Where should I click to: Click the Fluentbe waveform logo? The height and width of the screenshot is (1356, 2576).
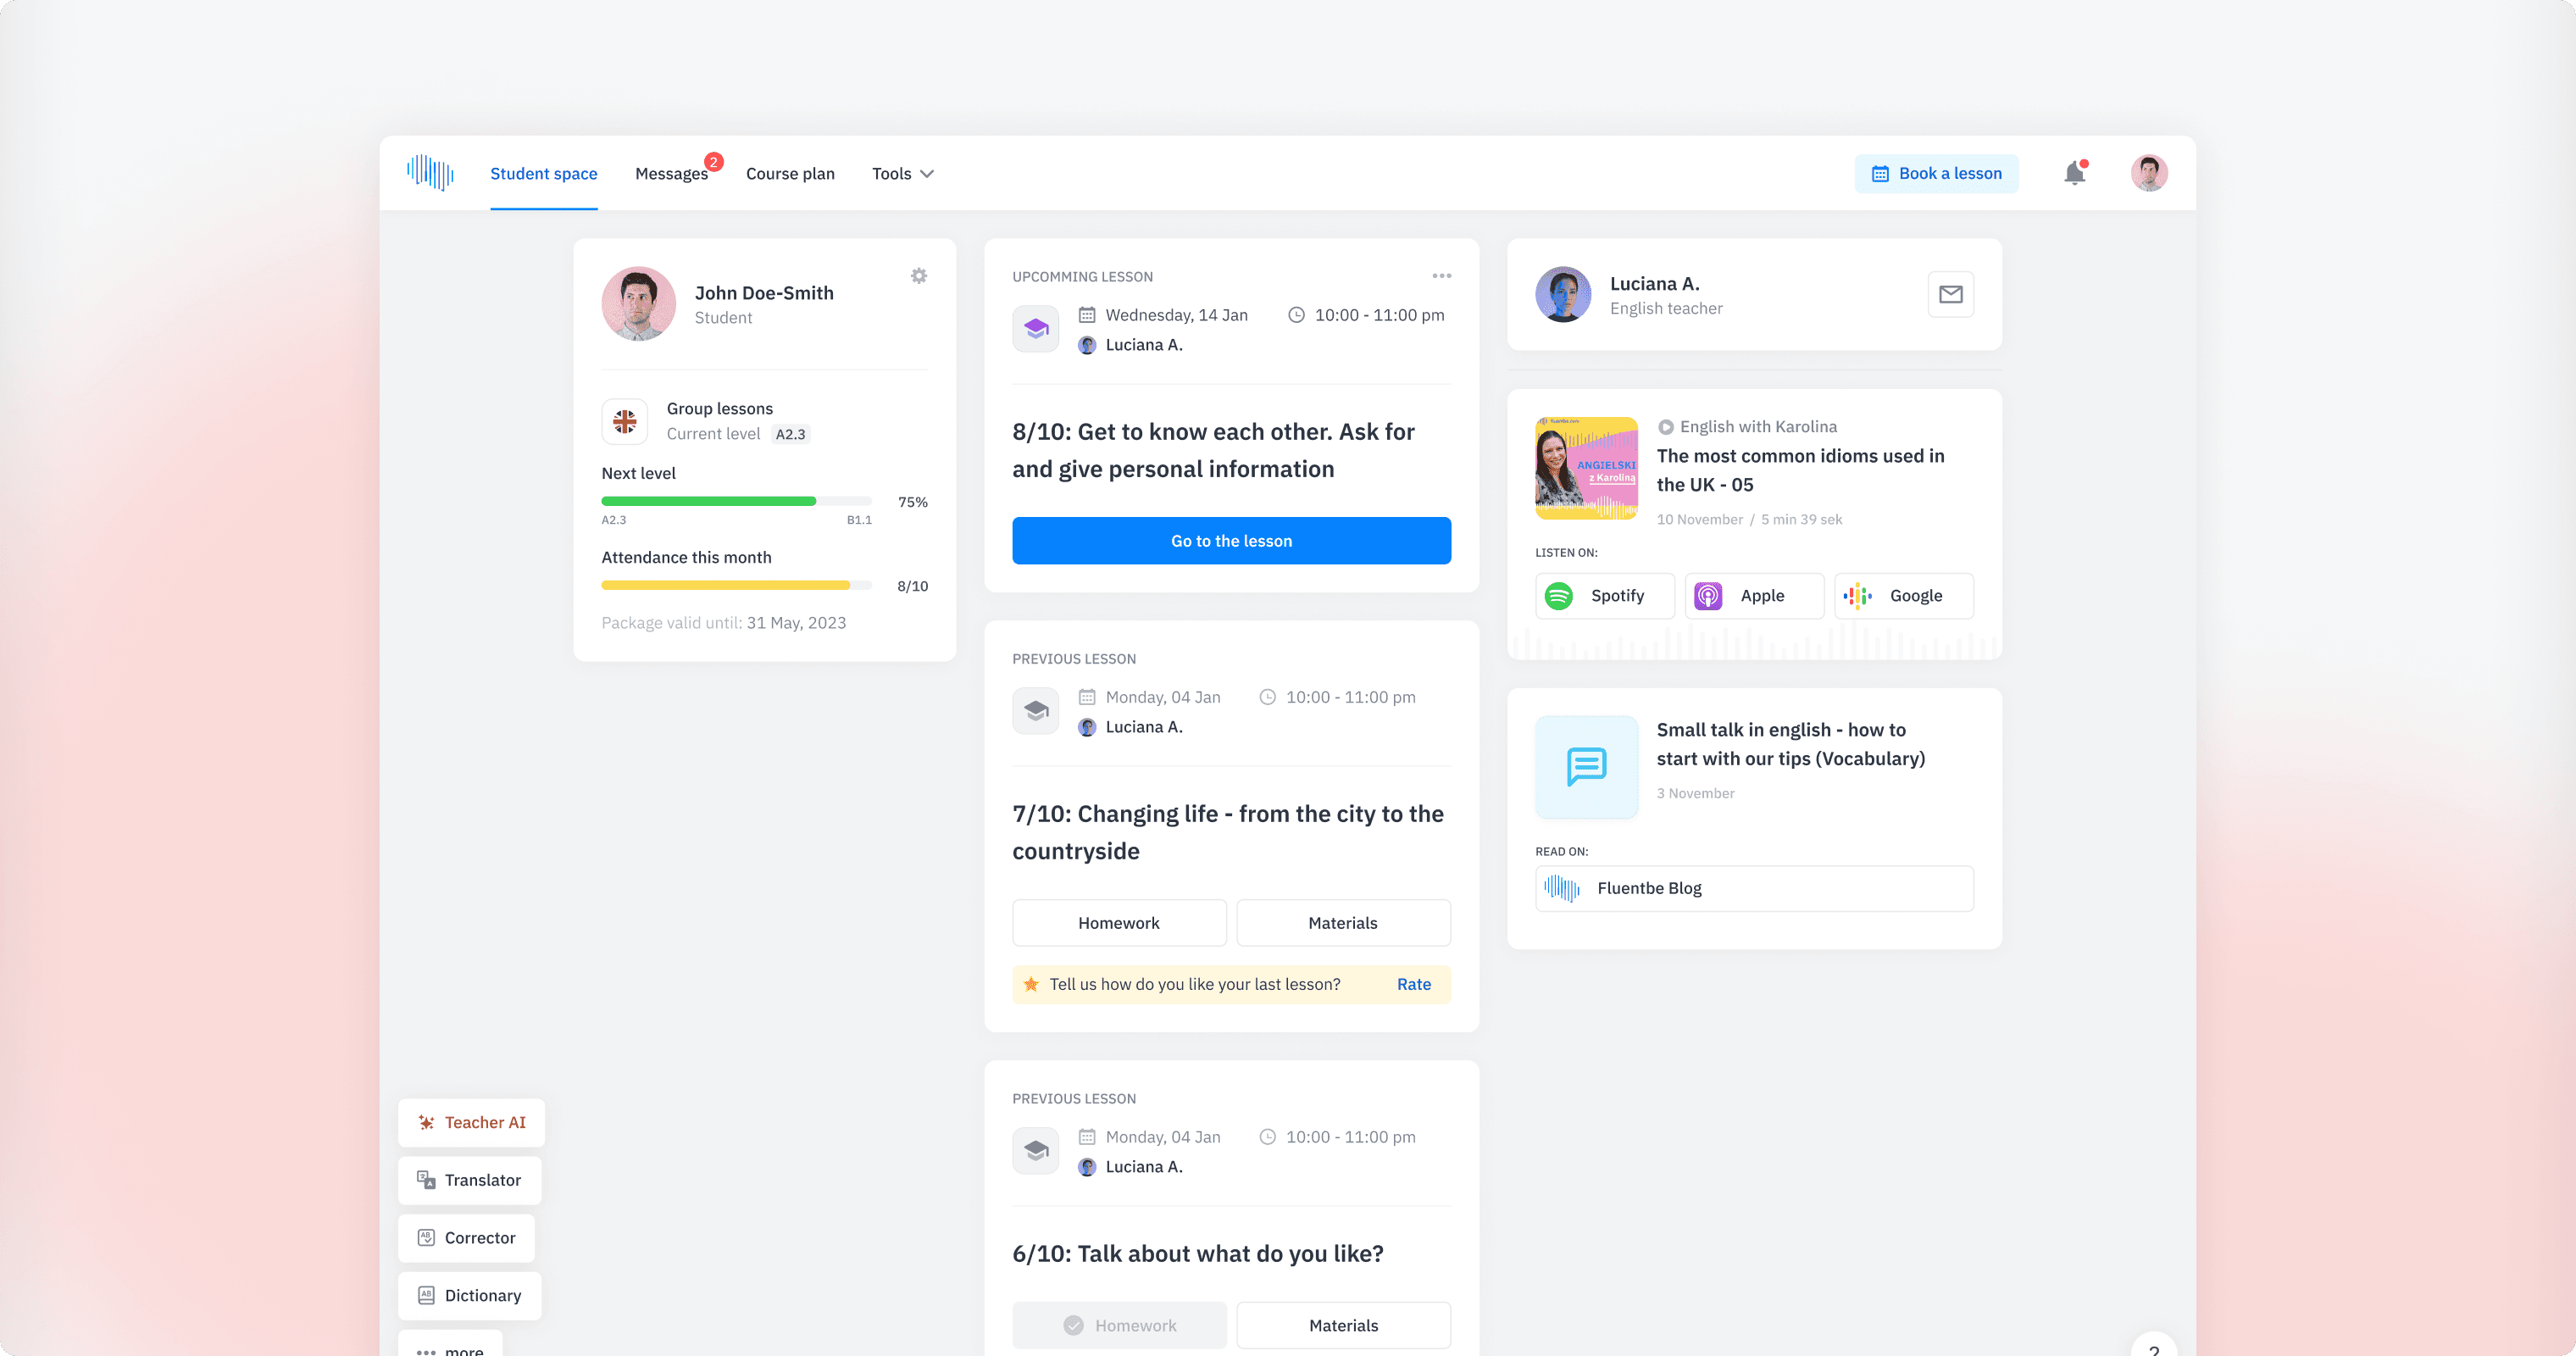pos(430,173)
